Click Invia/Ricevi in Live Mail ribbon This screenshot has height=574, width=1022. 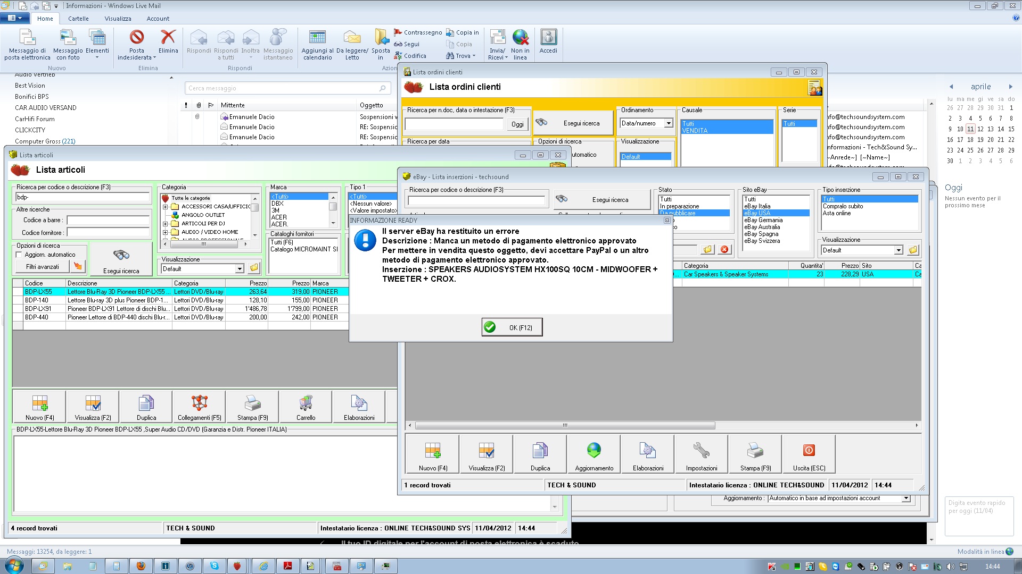click(x=497, y=45)
